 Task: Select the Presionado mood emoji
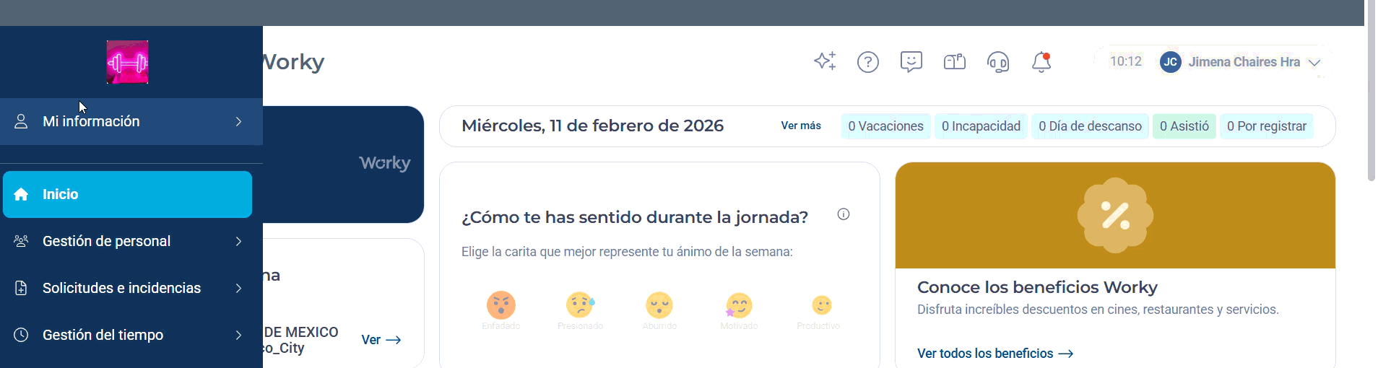point(581,305)
